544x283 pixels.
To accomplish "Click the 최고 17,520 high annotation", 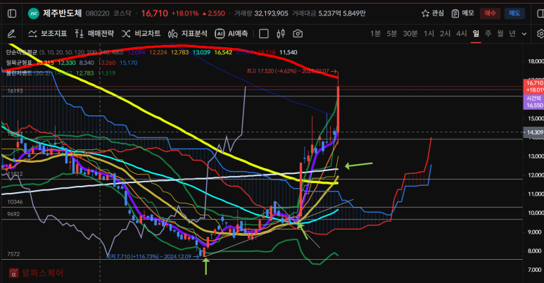I will tap(291, 71).
